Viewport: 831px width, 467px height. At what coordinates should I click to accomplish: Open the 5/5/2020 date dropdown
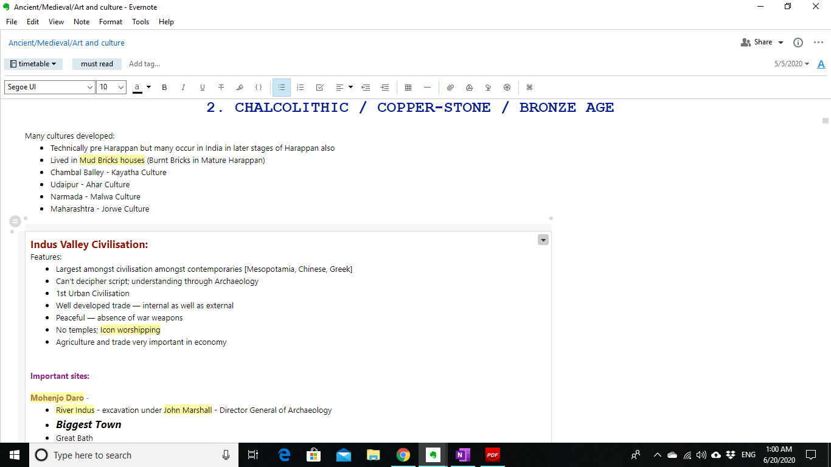791,64
